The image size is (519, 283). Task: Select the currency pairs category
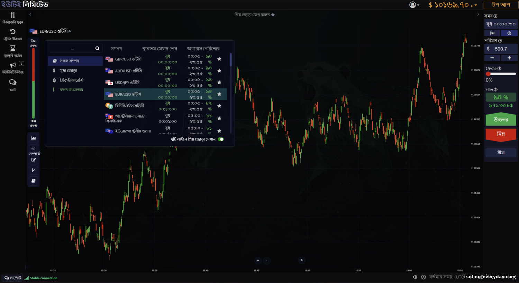click(68, 70)
